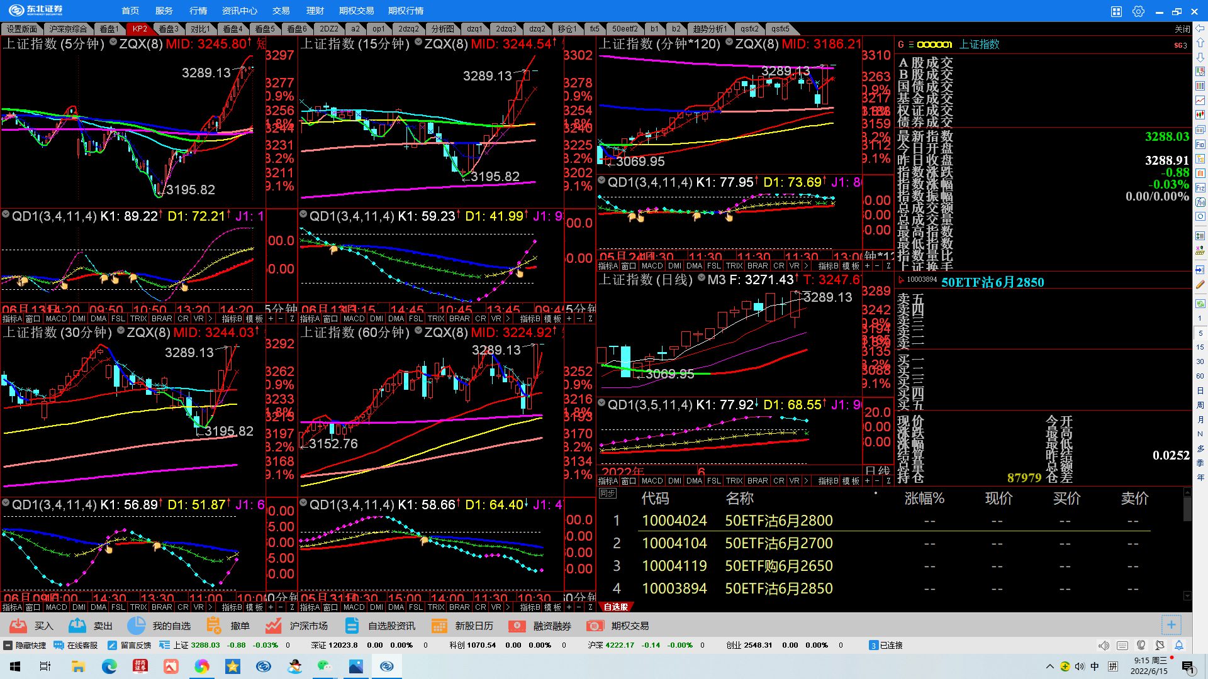The width and height of the screenshot is (1208, 679).
Task: Click the layout grid icon in title bar
Action: (x=1116, y=11)
